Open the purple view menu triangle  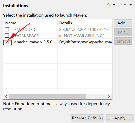pyautogui.click(x=131, y=5)
